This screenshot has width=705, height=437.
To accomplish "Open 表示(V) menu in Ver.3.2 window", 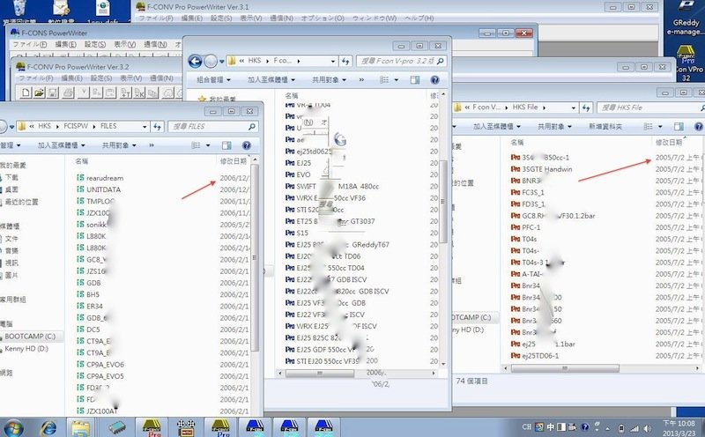I will 130,78.
